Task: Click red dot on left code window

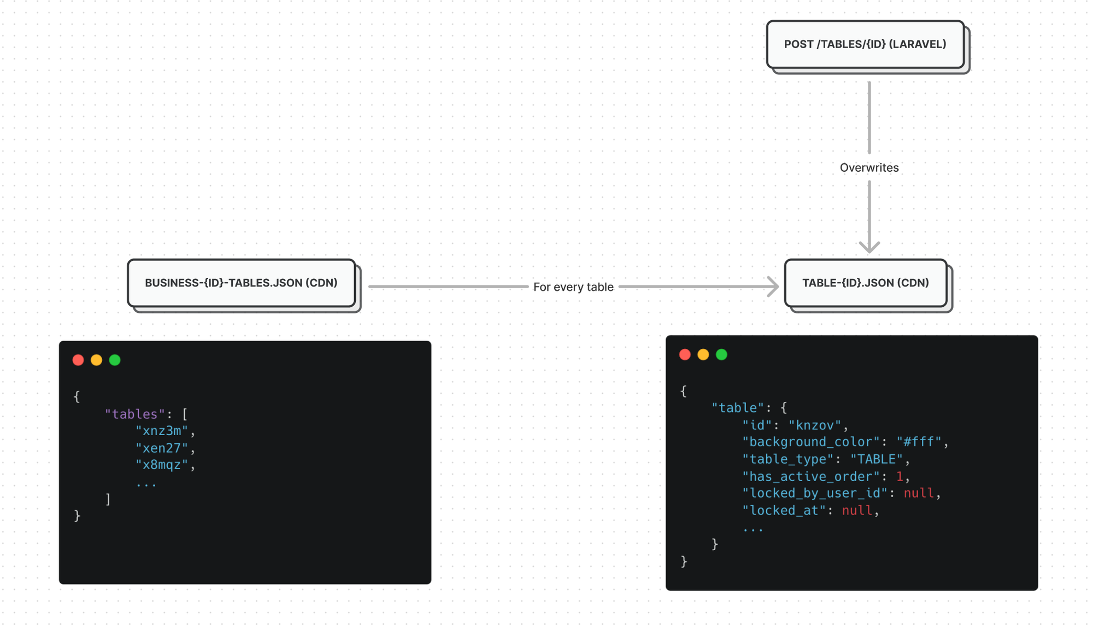Action: (78, 360)
